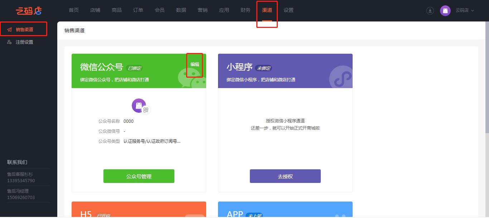Click the 云码店 logo
This screenshot has height=218, width=489.
pyautogui.click(x=29, y=11)
